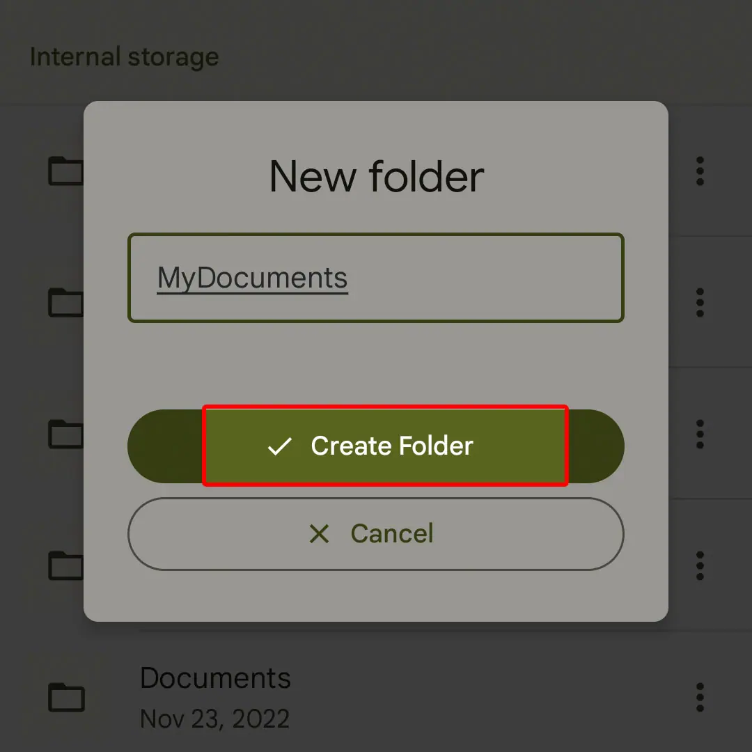Open the three-dot menu for Documents folder
Screen dimensions: 752x752
[x=700, y=697]
